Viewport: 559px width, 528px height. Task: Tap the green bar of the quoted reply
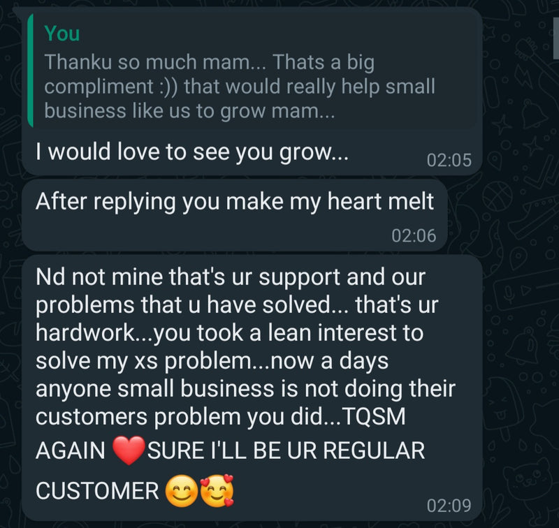pyautogui.click(x=30, y=70)
